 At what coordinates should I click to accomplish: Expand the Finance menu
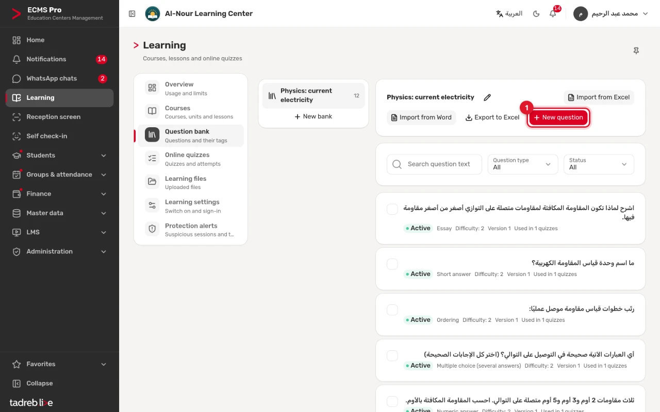(x=59, y=194)
